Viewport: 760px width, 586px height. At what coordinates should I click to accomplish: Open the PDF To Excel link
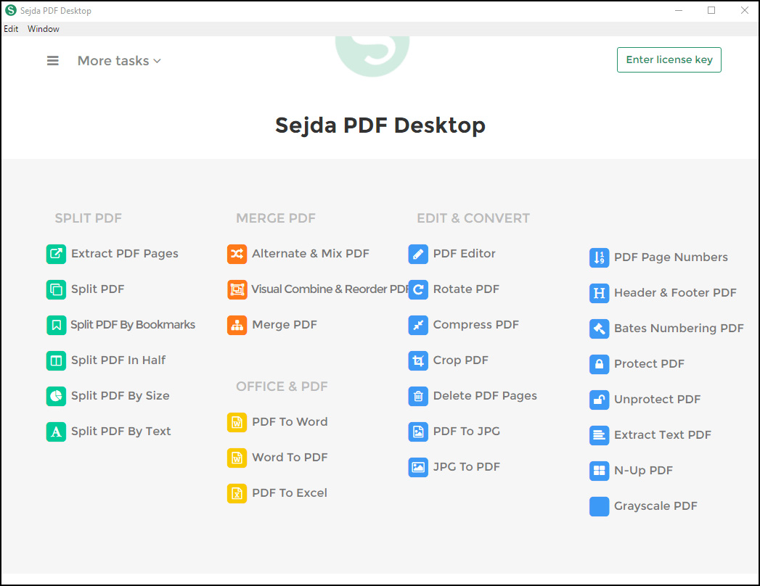[x=290, y=492]
